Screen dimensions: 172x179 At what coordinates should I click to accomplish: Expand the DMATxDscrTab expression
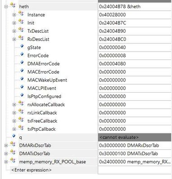coord(6,153)
